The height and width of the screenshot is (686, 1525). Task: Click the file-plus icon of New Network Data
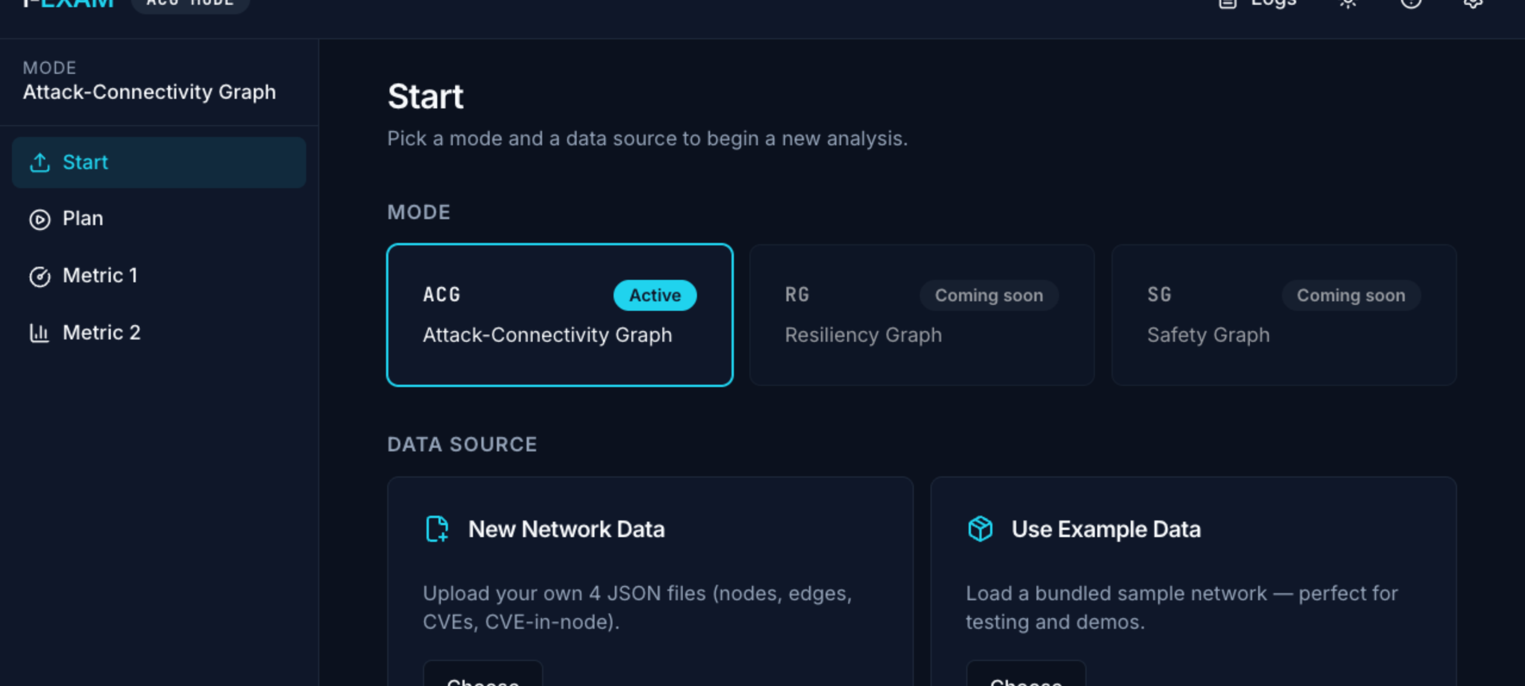coord(437,529)
